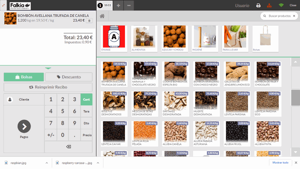Open the ENVASE category
This screenshot has height=169, width=300.
[x=114, y=38]
